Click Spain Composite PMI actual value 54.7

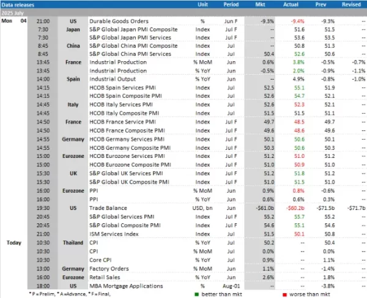tap(299, 96)
